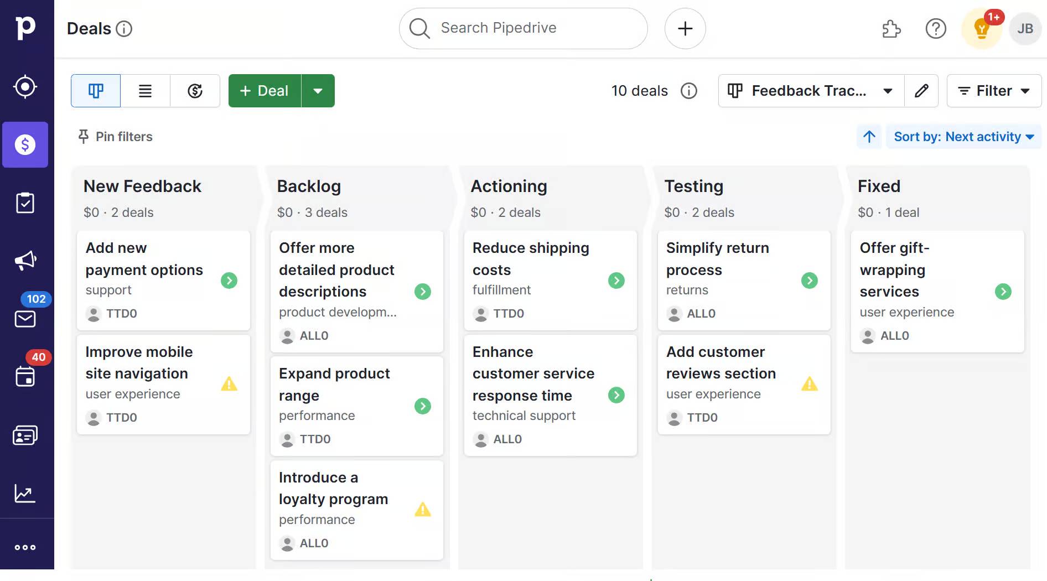Open Insights via the chart icon
The width and height of the screenshot is (1047, 581).
point(25,493)
